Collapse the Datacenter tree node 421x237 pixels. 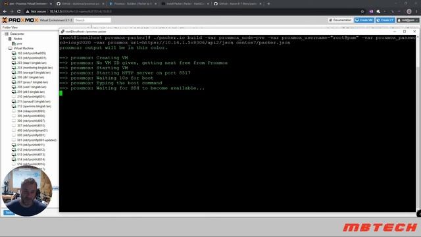click(3, 34)
